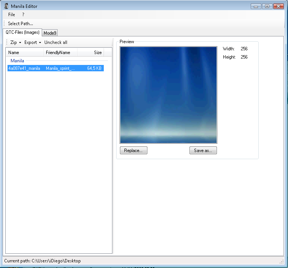This screenshot has height=268, width=288.
Task: Click the Manila Editor title bar icon
Action: pos(6,6)
